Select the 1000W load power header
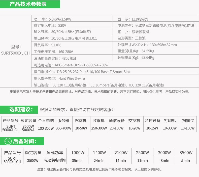The height and width of the screenshot is (177, 199). [78, 153]
